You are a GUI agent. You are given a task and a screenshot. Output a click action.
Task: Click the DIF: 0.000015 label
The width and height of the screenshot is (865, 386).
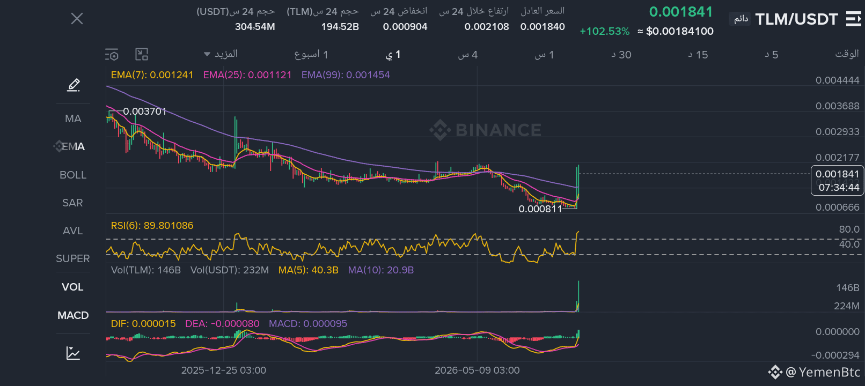(143, 324)
